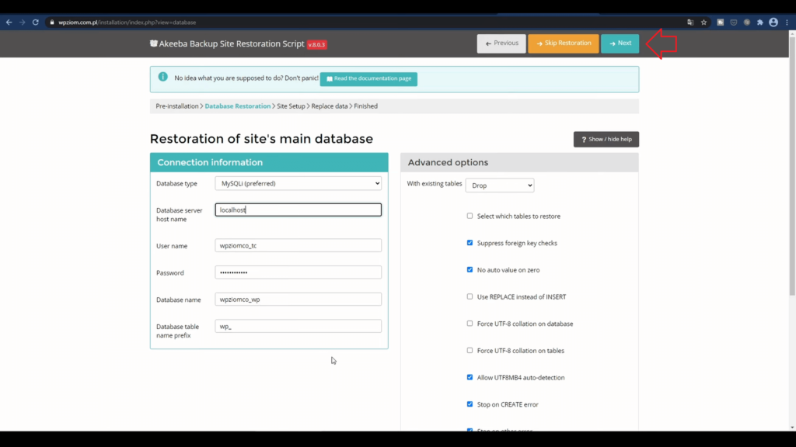
Task: Uncheck Suppress foreign key checks
Action: pos(470,243)
